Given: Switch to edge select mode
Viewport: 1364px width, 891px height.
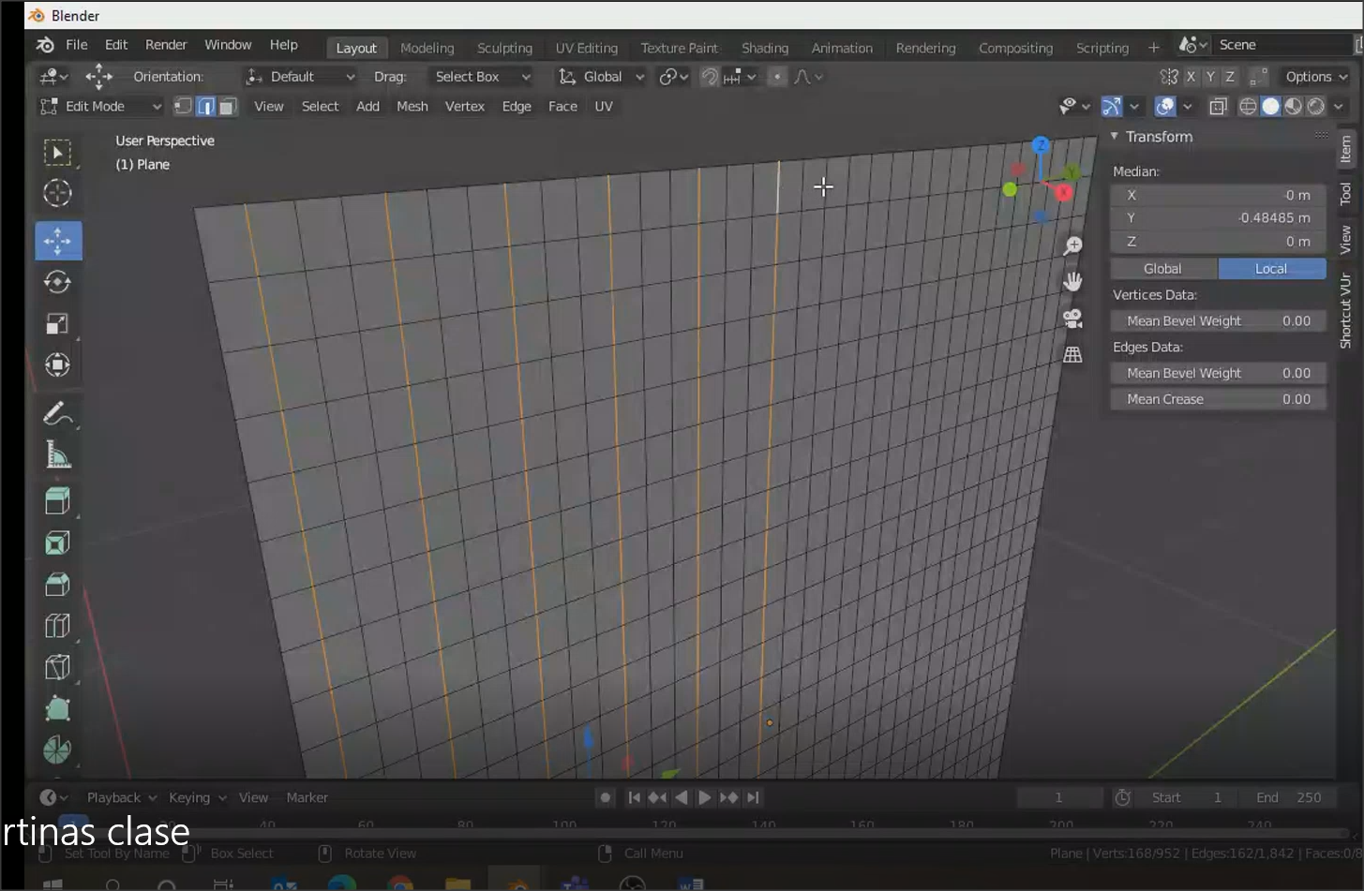Looking at the screenshot, I should click(x=205, y=107).
